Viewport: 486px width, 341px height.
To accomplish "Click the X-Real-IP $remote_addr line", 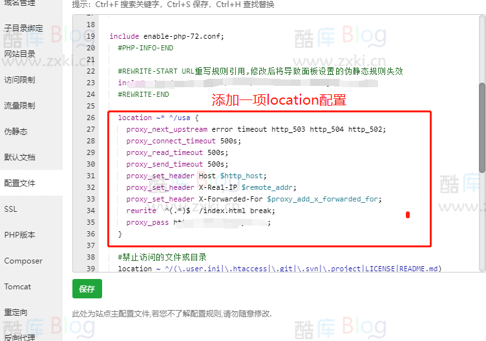I will (211, 187).
